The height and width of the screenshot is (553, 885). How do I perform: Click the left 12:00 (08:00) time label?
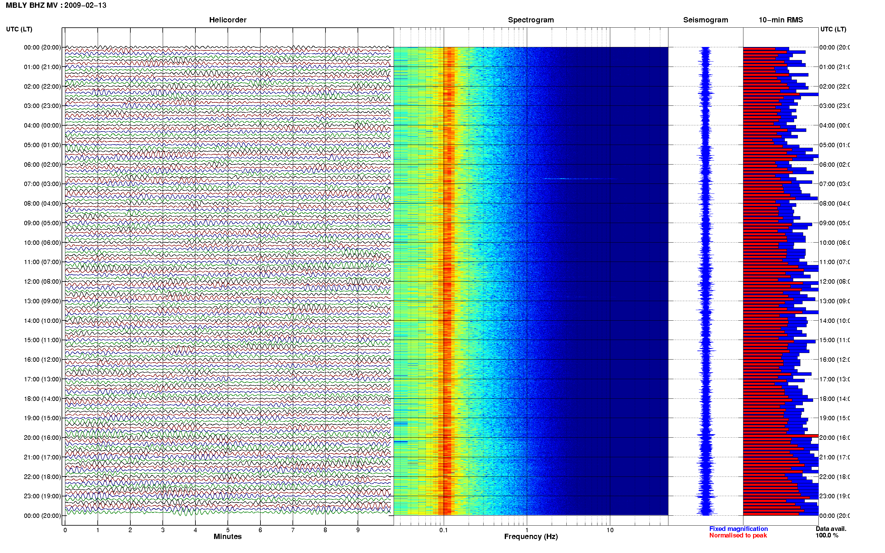click(42, 281)
